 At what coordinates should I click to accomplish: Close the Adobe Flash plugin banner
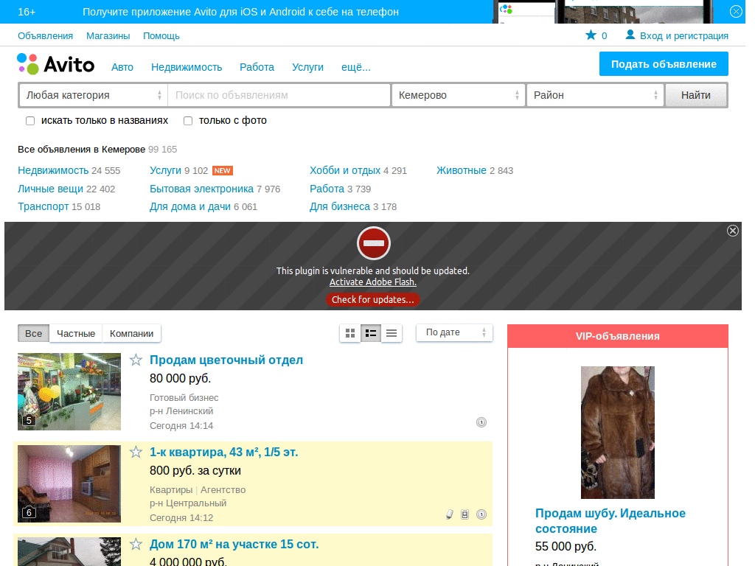tap(732, 231)
